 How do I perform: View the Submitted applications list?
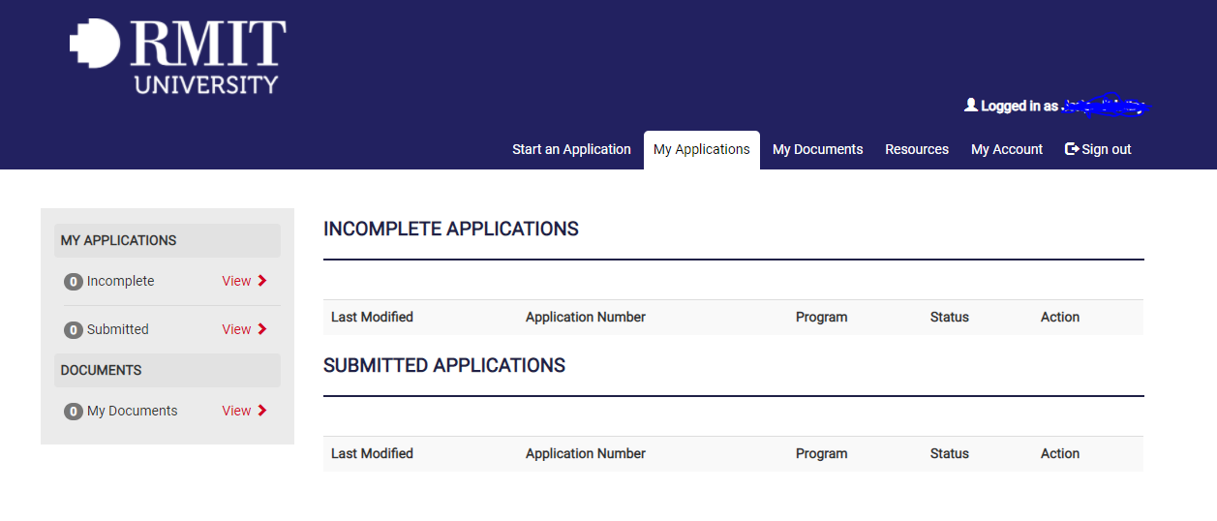coord(236,329)
